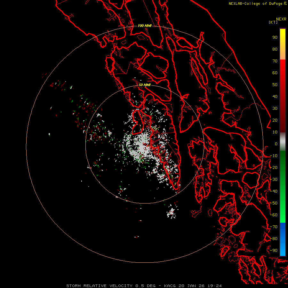Click the positive 20 scale value
The height and width of the screenshot is (288, 288).
tap(275, 120)
